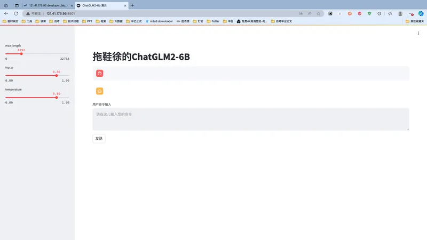The image size is (427, 240).
Task: Open the 钉钉 bookmark folder
Action: [198, 21]
